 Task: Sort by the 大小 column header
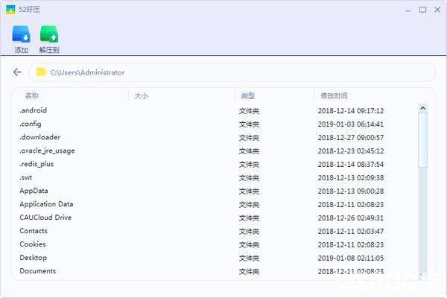pos(141,96)
